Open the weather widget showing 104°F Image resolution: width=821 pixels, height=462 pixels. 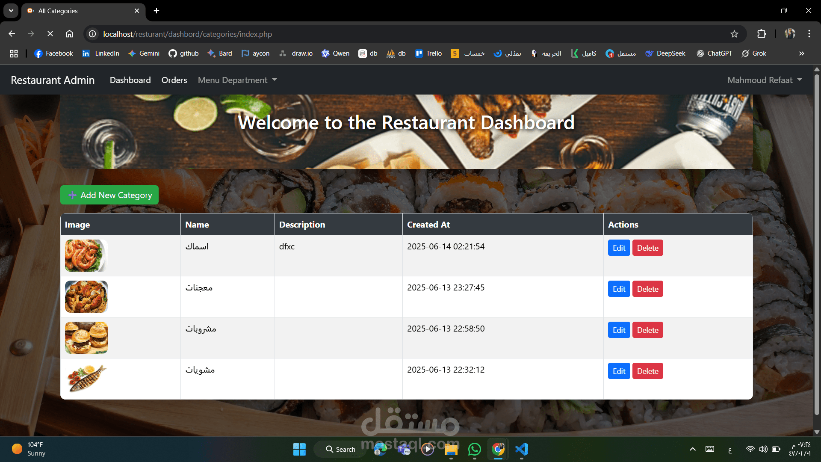coord(28,449)
